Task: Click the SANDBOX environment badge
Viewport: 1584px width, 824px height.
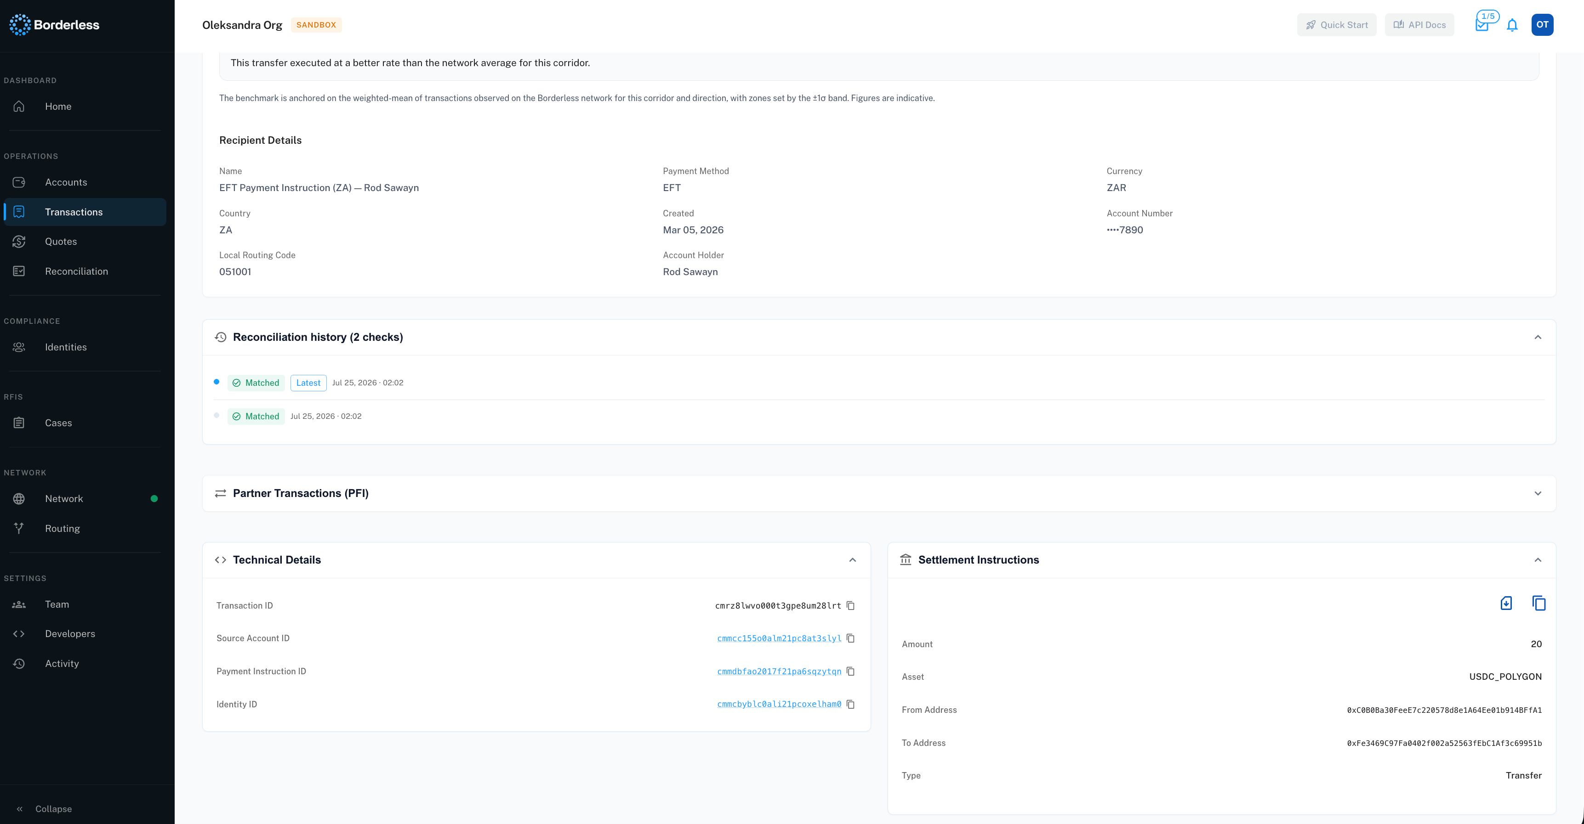Action: 316,25
